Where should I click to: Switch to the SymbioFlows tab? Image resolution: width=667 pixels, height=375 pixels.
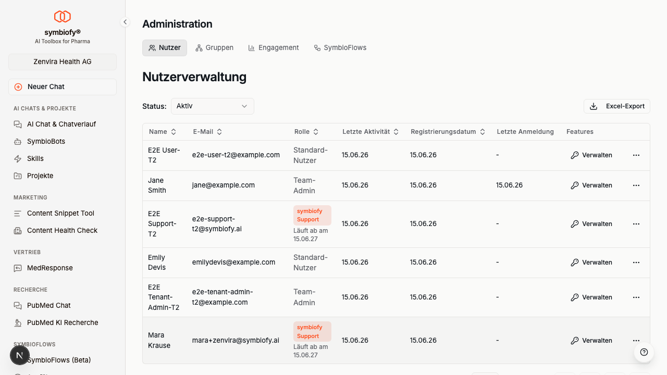[x=340, y=48]
